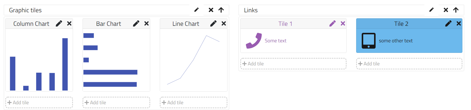Viewport: 471px width, 110px height.
Task: Add tile below Bar Chart
Action: tap(116, 102)
